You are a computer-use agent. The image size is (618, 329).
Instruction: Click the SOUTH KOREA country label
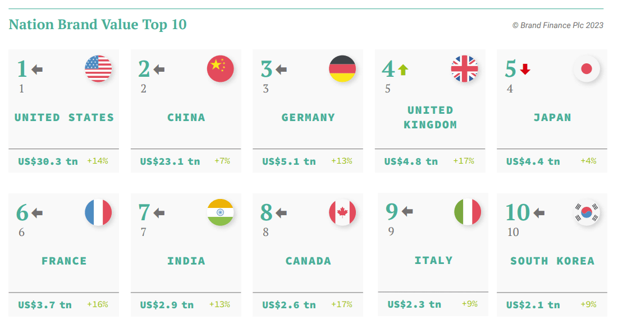point(552,261)
